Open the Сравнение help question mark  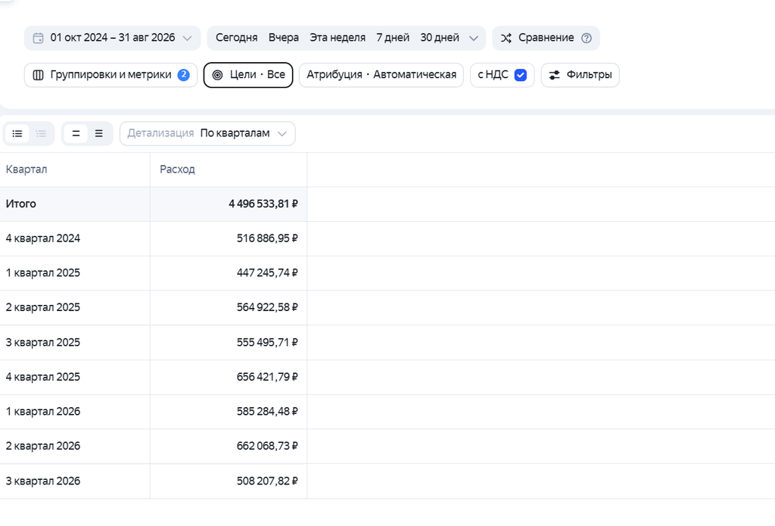(x=587, y=38)
